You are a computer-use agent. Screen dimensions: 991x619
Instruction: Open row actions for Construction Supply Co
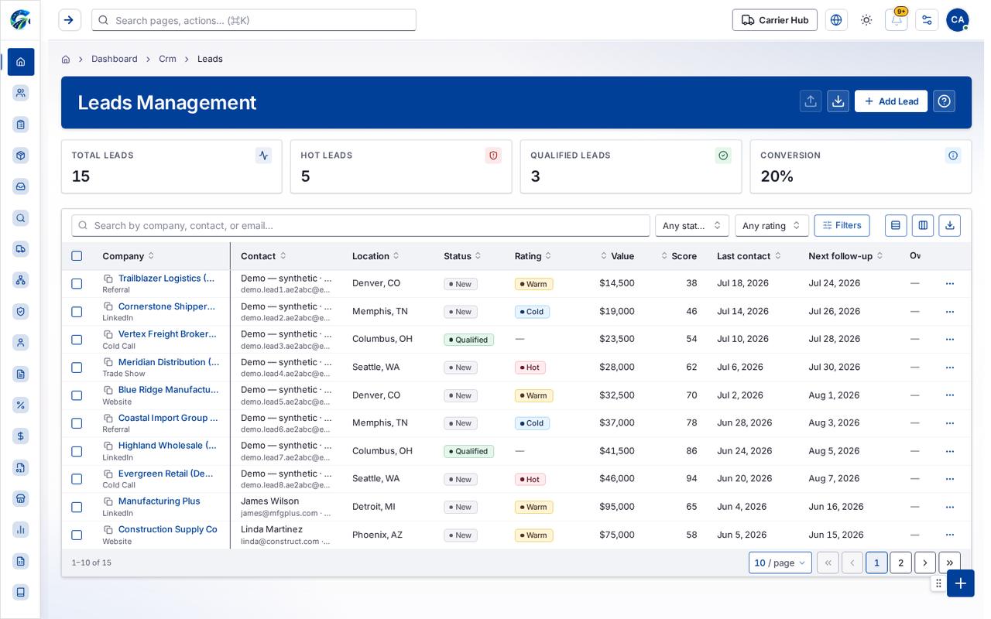(x=950, y=535)
